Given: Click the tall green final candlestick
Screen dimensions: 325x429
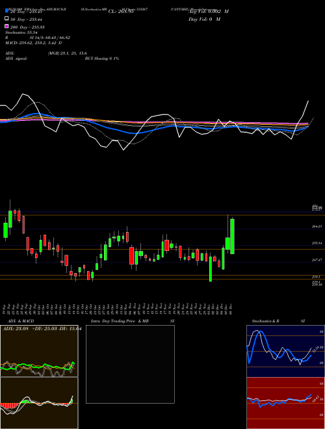Looking at the screenshot, I should click(232, 237).
